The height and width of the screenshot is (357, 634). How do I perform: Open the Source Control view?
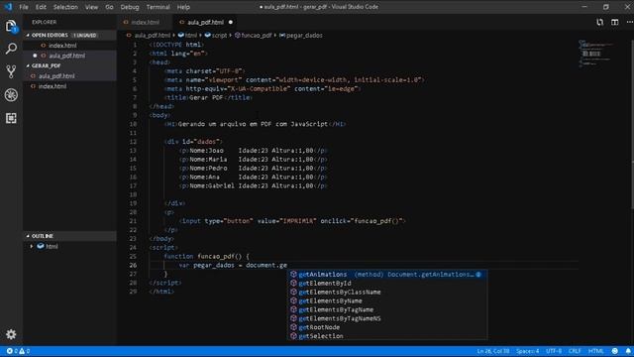11,71
